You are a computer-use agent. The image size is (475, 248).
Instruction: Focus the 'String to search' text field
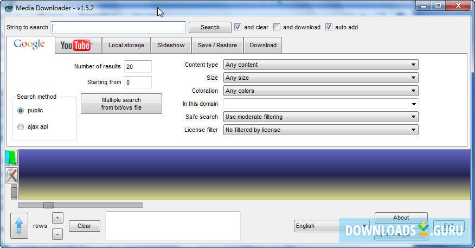[x=118, y=27]
